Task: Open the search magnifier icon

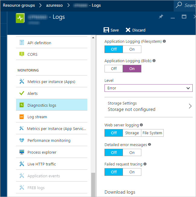Action: tap(179, 5)
